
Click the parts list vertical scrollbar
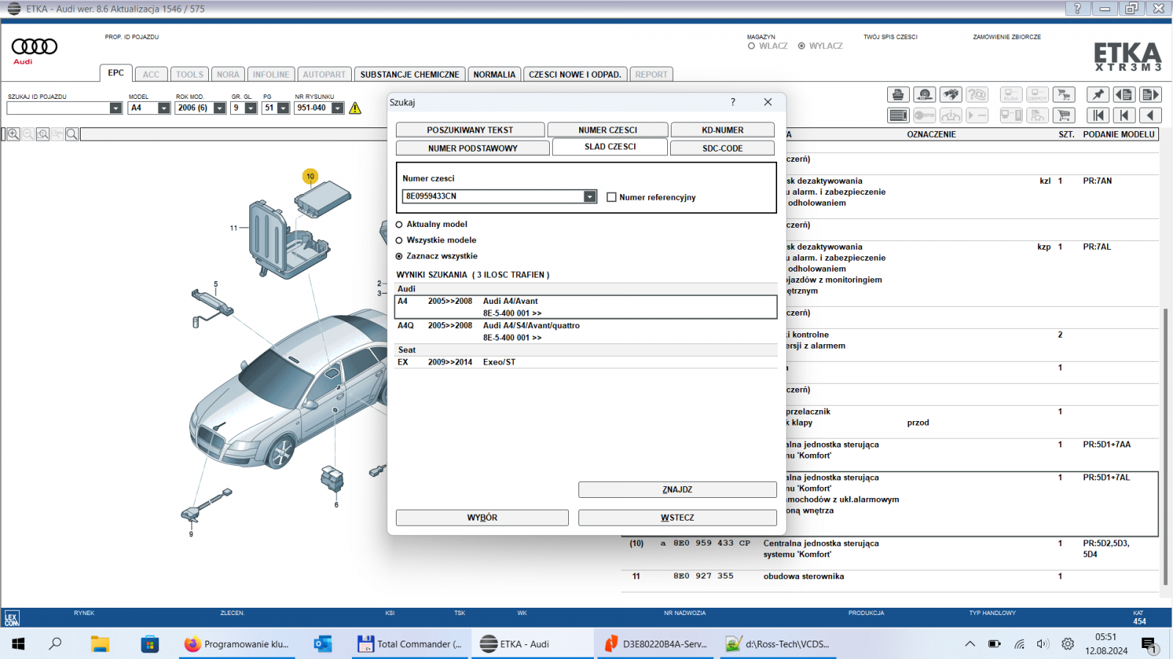1166,447
